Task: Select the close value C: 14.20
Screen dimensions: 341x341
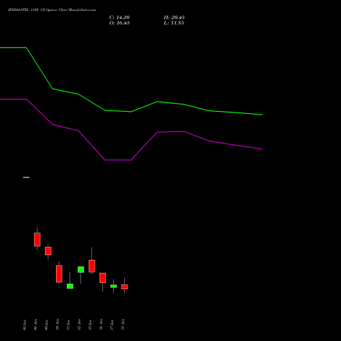Action: tap(119, 18)
